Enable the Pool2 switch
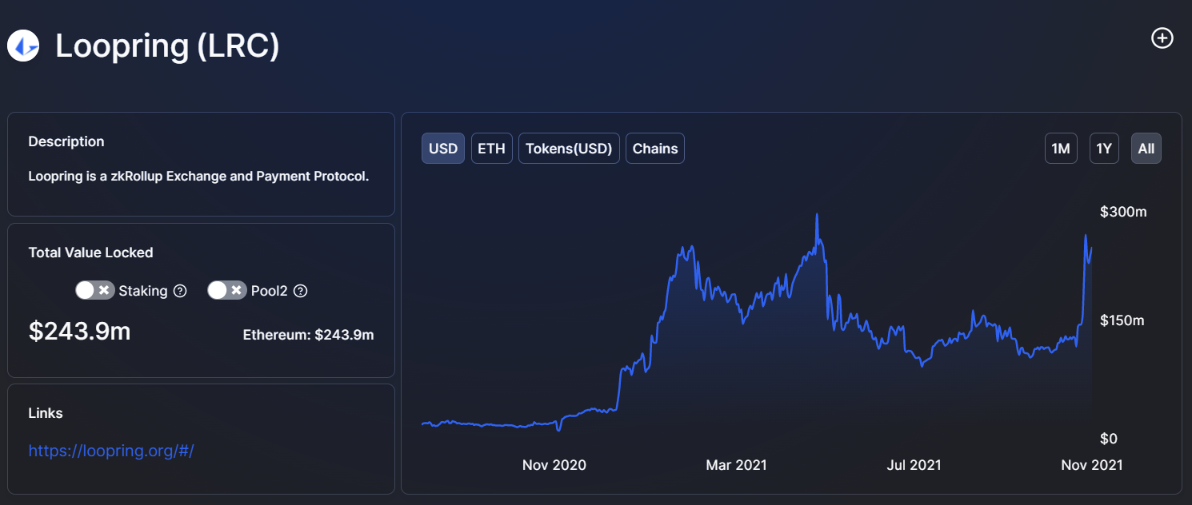Screen dimensions: 1192x505 227,290
